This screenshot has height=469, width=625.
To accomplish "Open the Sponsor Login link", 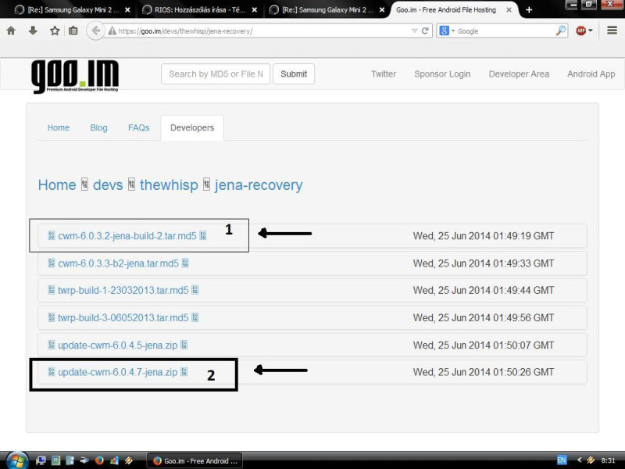I will coord(442,73).
